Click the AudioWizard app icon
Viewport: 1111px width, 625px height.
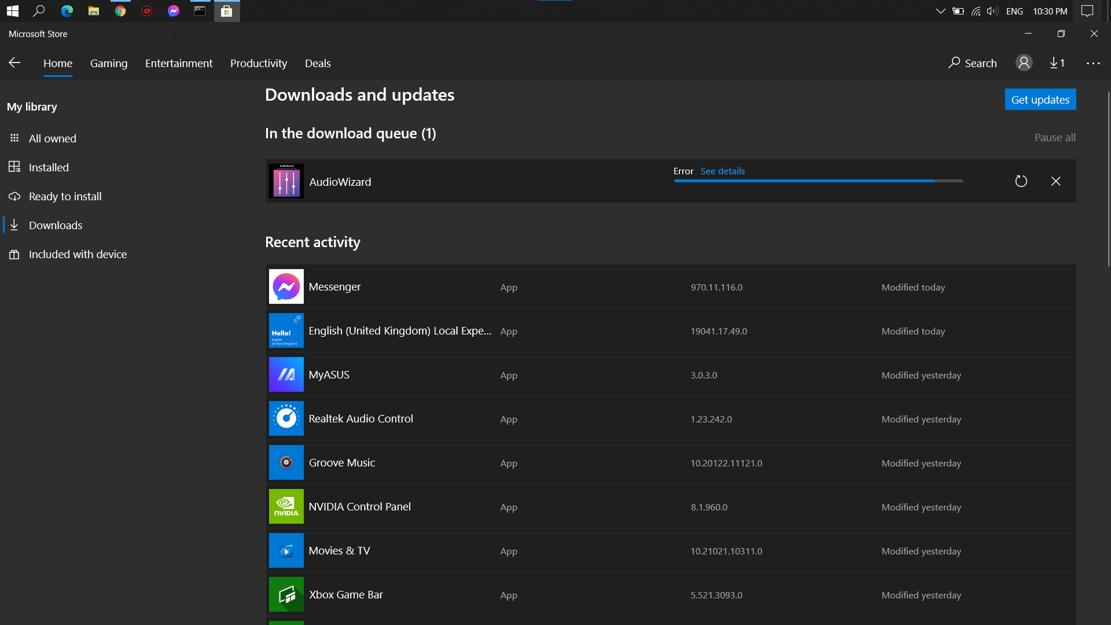[286, 181]
